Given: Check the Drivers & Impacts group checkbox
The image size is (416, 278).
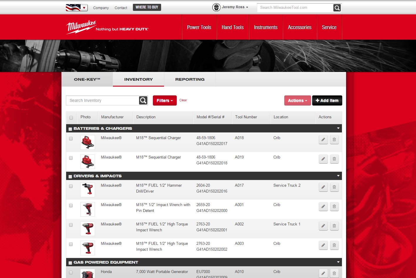Looking at the screenshot, I should pos(70,176).
